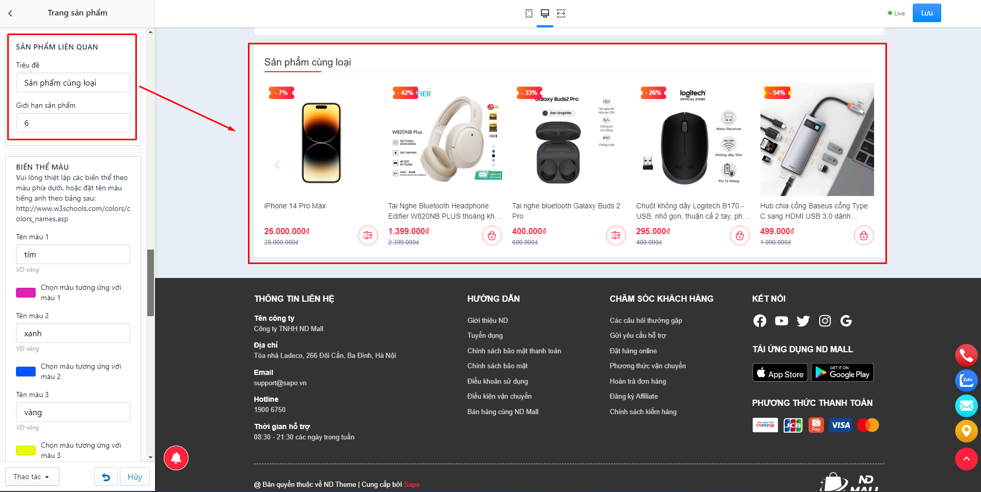Click the Giới hạn sản phẩm field

pyautogui.click(x=73, y=123)
